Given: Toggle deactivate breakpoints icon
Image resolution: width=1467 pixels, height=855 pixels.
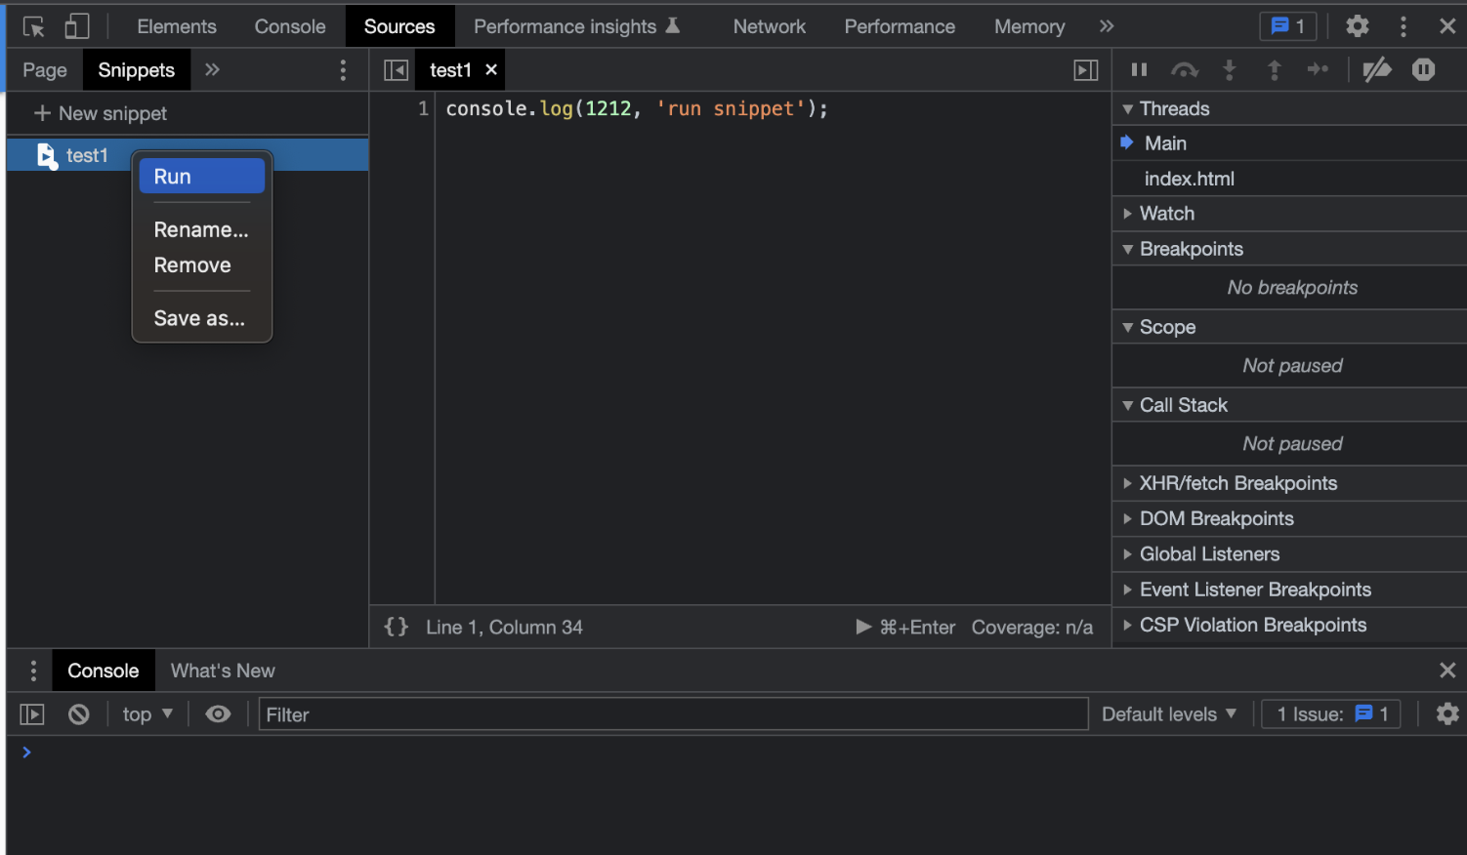Looking at the screenshot, I should [x=1377, y=69].
